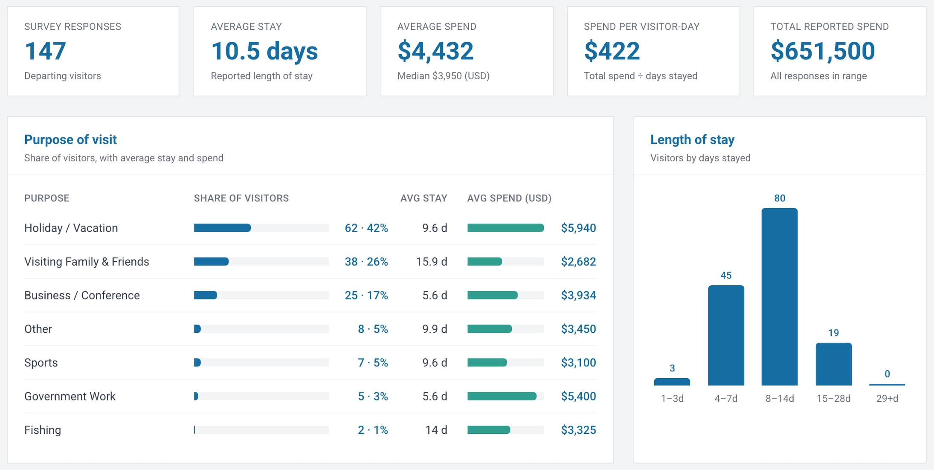Image resolution: width=934 pixels, height=470 pixels.
Task: Select the Visiting Family & Friends row label
Action: [87, 262]
